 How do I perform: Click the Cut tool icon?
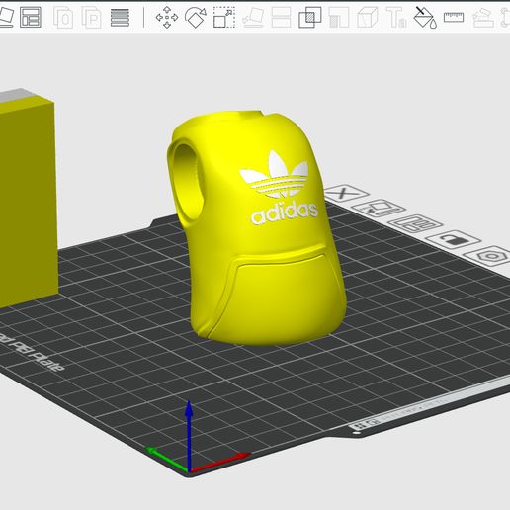281,17
